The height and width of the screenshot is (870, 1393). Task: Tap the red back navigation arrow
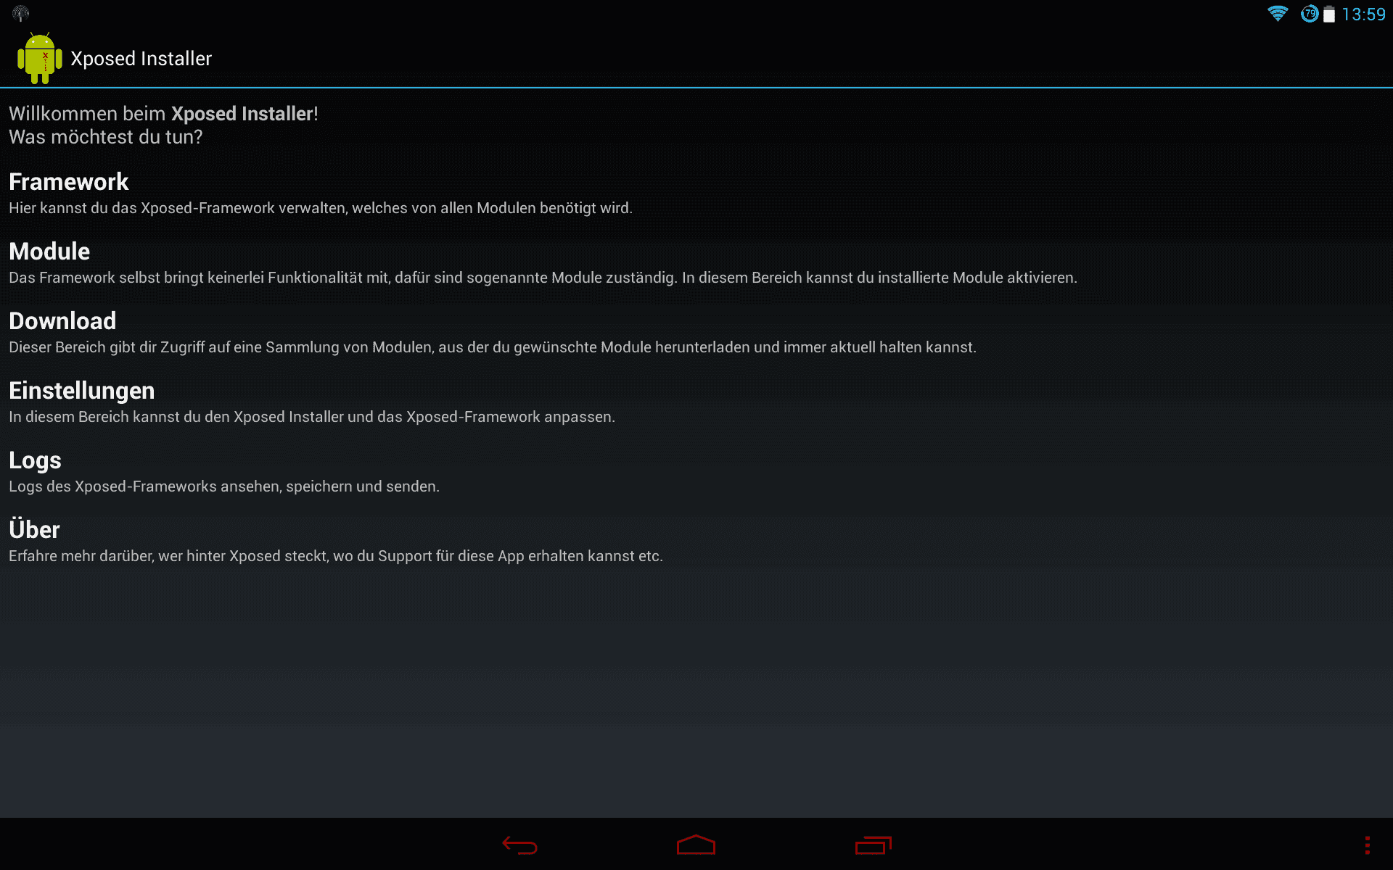pyautogui.click(x=519, y=845)
